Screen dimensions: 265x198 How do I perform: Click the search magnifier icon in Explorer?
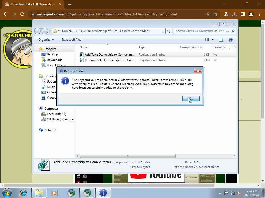(233, 31)
